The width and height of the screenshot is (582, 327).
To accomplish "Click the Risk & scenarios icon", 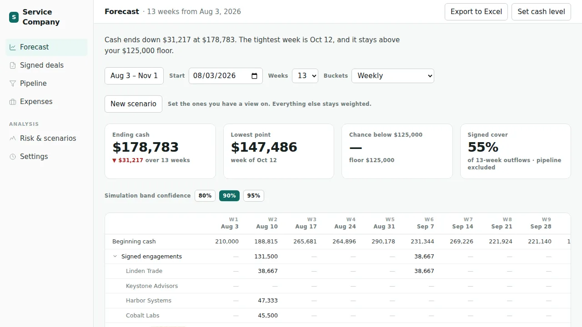I will pos(13,139).
